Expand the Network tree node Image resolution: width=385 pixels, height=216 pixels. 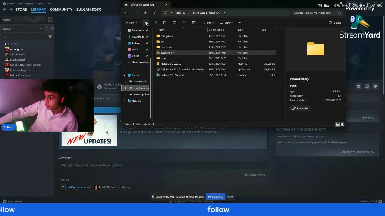[124, 101]
